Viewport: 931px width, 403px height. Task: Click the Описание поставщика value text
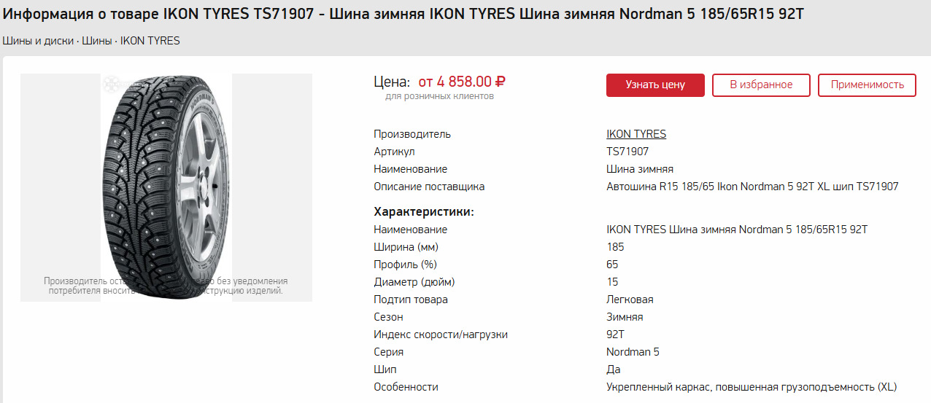point(752,187)
